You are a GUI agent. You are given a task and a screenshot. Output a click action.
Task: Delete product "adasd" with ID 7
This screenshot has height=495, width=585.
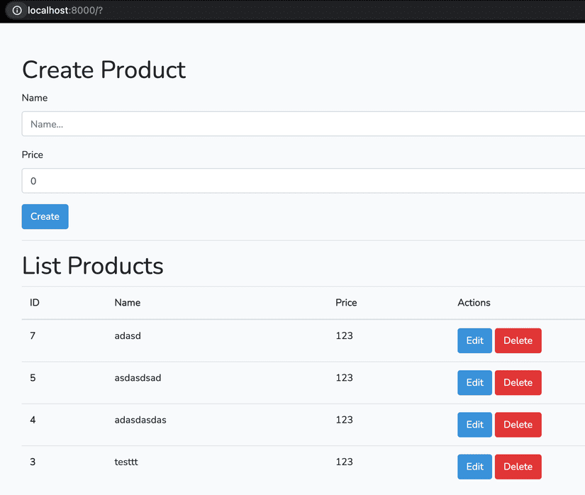pos(518,340)
